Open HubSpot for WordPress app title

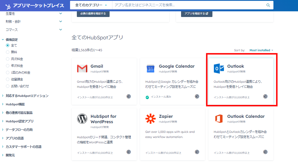pyautogui.click(x=103, y=119)
